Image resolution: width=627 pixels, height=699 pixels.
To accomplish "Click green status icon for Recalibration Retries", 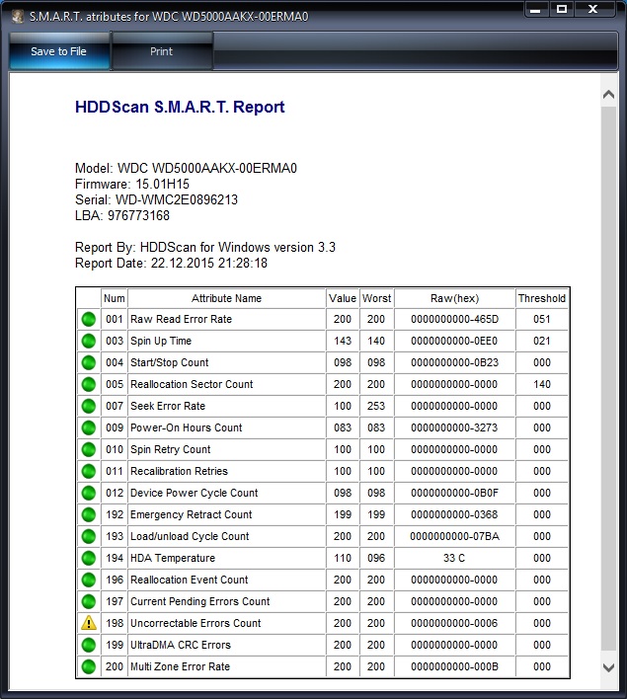I will 89,471.
